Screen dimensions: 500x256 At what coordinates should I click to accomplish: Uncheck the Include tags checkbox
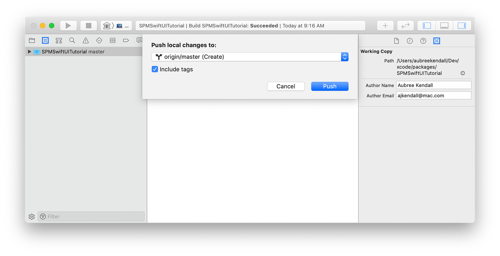point(155,69)
